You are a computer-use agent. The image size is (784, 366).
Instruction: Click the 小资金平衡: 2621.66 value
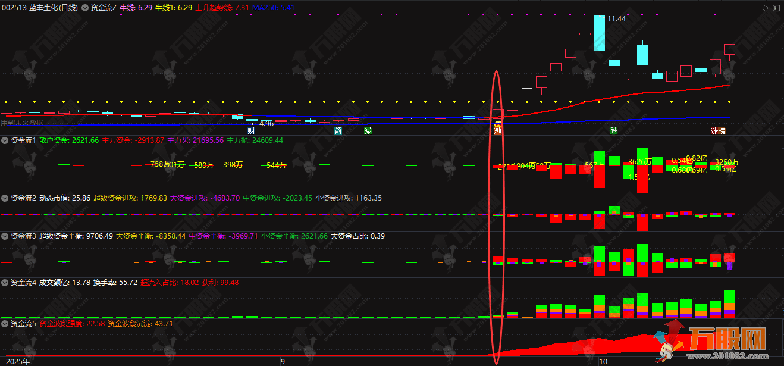(294, 236)
